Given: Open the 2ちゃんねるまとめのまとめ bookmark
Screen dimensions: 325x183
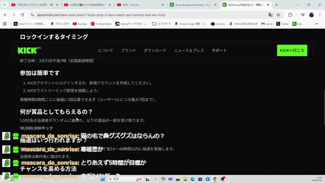Looking at the screenshot, I should (243, 24).
